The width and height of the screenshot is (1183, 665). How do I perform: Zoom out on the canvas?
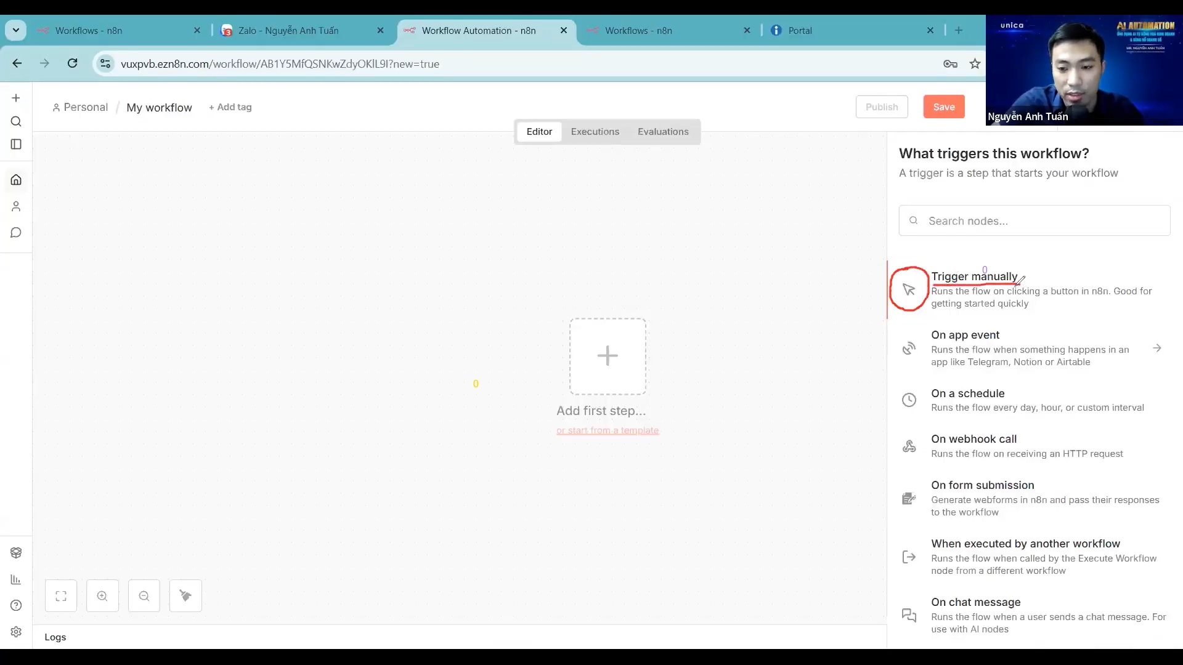(x=144, y=596)
